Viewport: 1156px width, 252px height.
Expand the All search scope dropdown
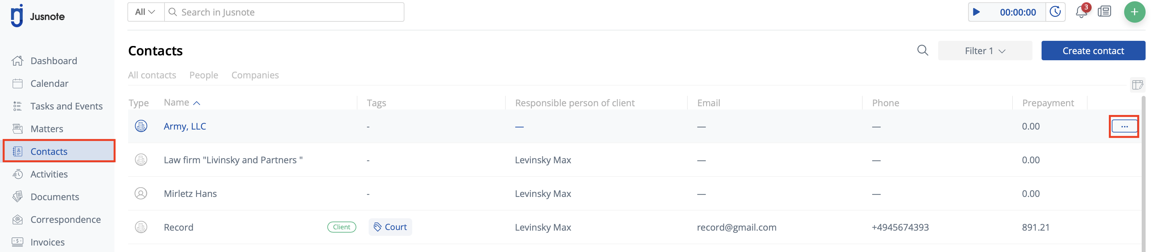pyautogui.click(x=145, y=12)
